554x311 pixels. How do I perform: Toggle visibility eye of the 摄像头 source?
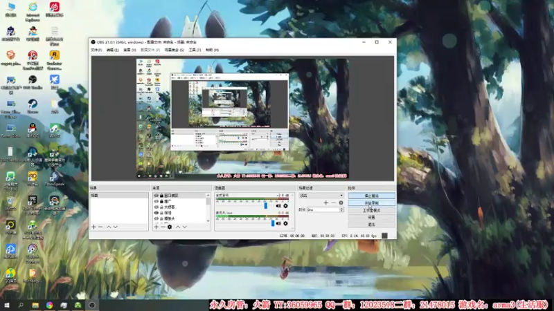pos(157,218)
